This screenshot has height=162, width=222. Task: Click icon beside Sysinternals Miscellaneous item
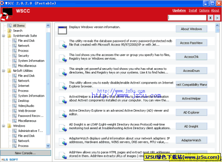pos(14,66)
